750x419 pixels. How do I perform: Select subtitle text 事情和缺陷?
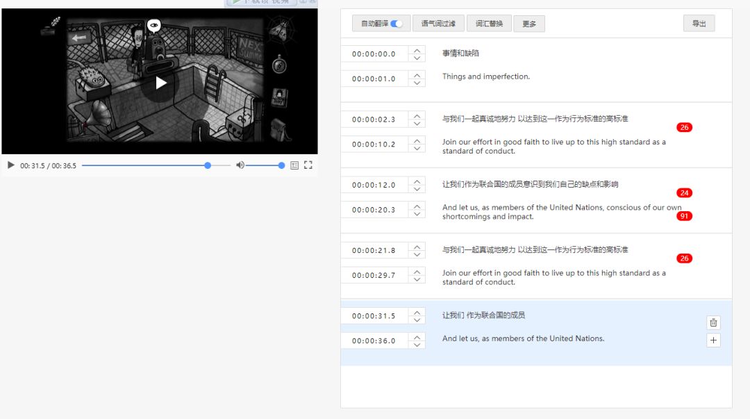coord(460,53)
